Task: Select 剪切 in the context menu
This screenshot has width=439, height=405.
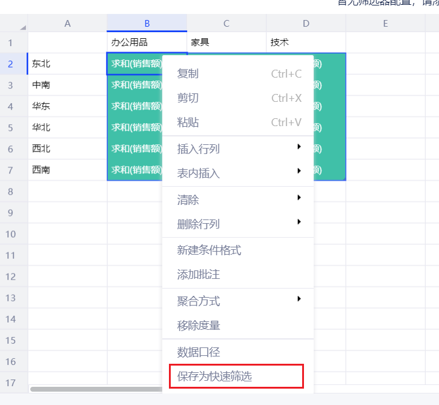Action: tap(188, 98)
